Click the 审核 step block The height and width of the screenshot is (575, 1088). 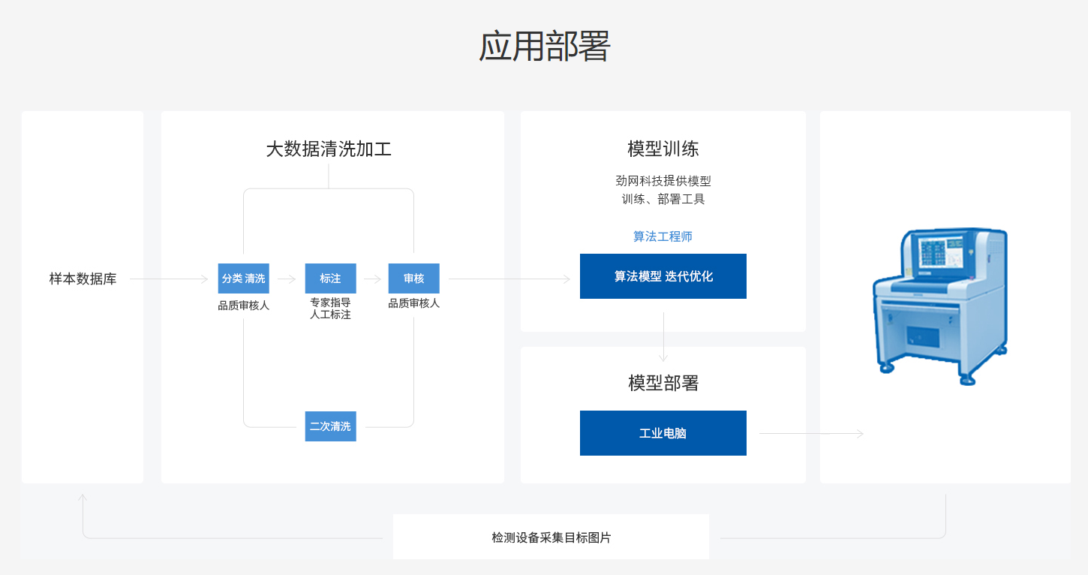point(413,278)
